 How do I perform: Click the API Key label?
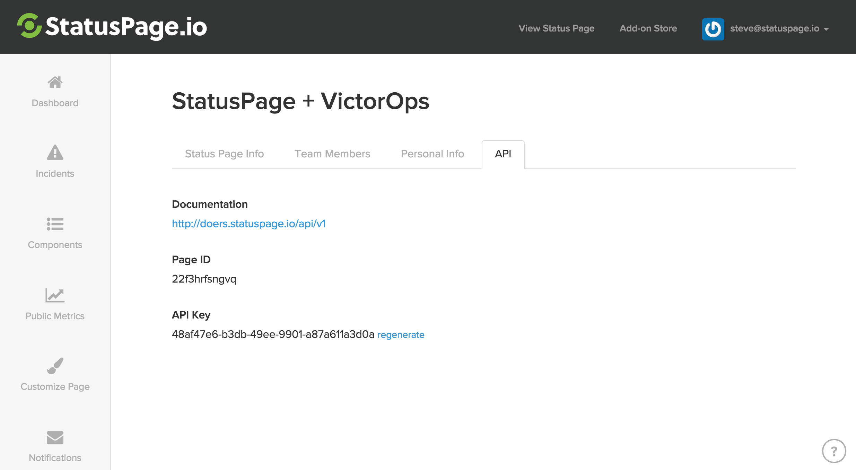click(191, 315)
